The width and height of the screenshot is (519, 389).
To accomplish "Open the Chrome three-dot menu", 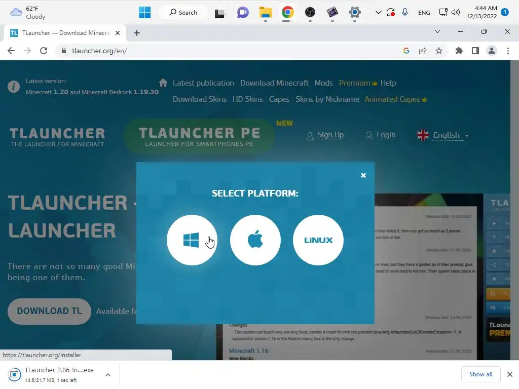I will (508, 51).
